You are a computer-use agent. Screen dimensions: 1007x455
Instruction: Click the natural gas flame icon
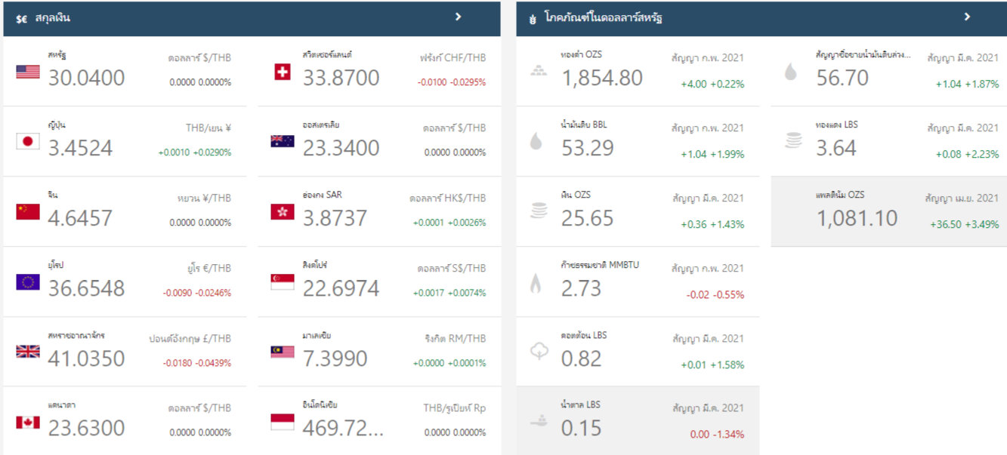coord(536,283)
